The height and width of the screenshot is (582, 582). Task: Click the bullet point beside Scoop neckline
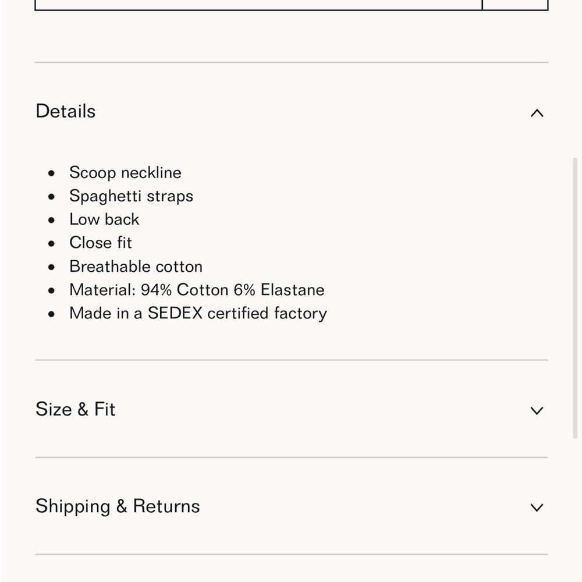[x=52, y=173]
